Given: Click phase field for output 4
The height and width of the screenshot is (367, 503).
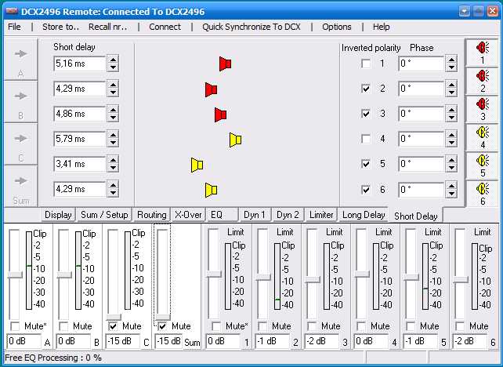Looking at the screenshot, I should tap(422, 139).
